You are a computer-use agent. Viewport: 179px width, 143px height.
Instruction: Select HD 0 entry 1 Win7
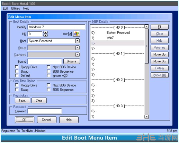(118, 38)
